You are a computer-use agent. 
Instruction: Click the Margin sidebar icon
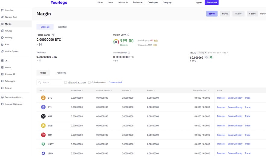[2, 24]
